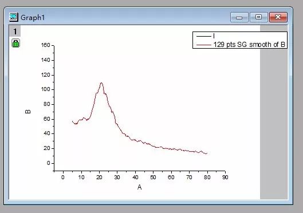The height and width of the screenshot is (213, 303).
Task: Maximize the Graph1 window
Action: coord(258,17)
